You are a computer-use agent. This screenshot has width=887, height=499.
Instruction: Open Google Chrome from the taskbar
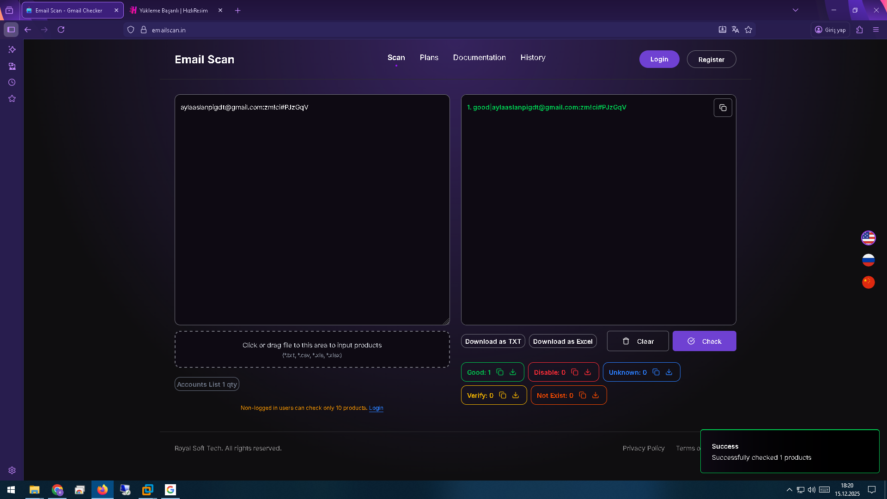(57, 490)
